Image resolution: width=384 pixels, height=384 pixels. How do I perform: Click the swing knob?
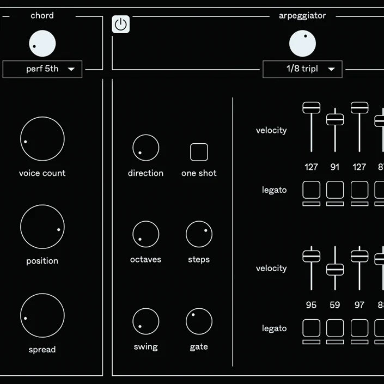(145, 321)
